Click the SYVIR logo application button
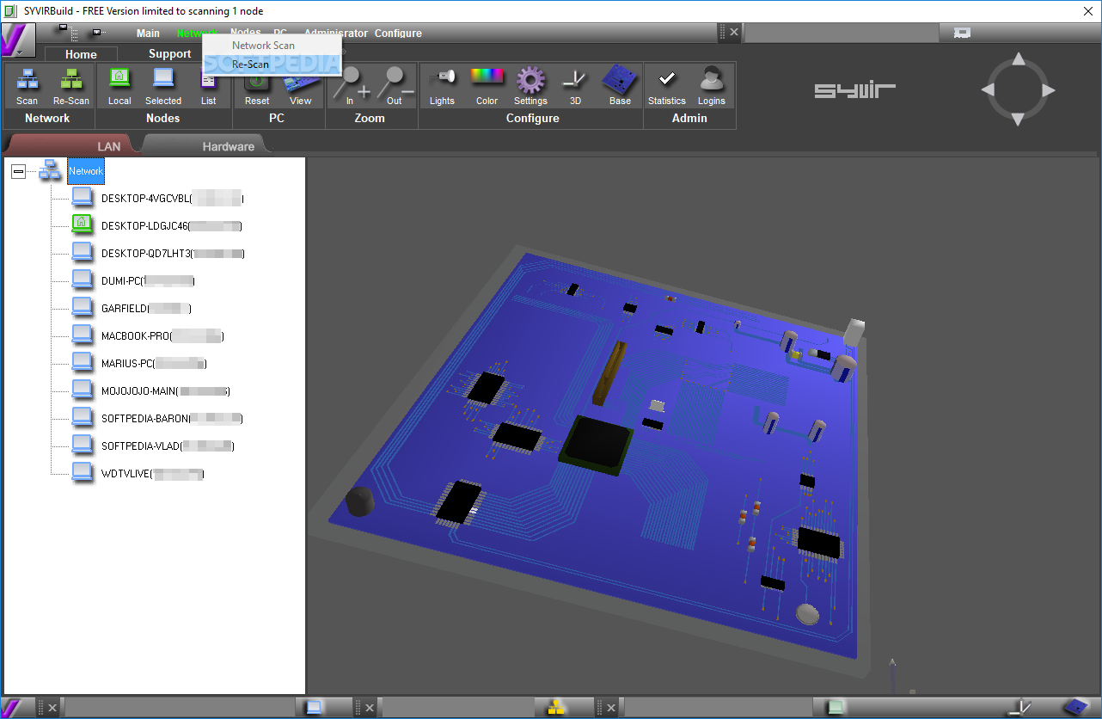This screenshot has height=719, width=1102. point(17,40)
